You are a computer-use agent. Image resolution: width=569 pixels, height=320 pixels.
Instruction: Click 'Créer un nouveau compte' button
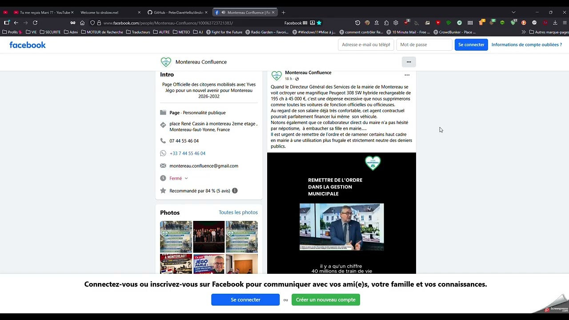pyautogui.click(x=326, y=300)
